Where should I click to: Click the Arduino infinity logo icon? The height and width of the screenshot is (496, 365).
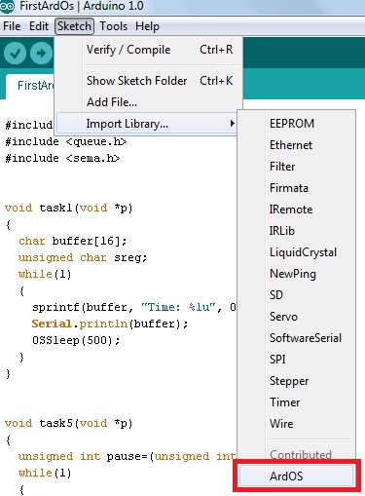(x=7, y=6)
